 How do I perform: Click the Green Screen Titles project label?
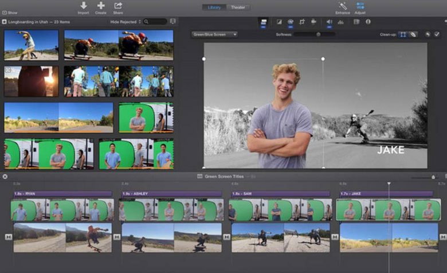coord(224,177)
